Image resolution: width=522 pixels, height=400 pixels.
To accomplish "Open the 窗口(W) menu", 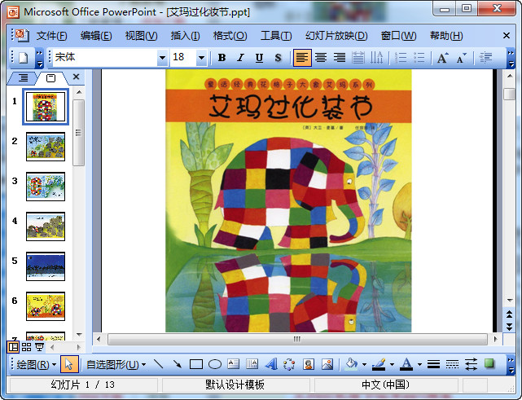I will click(398, 35).
